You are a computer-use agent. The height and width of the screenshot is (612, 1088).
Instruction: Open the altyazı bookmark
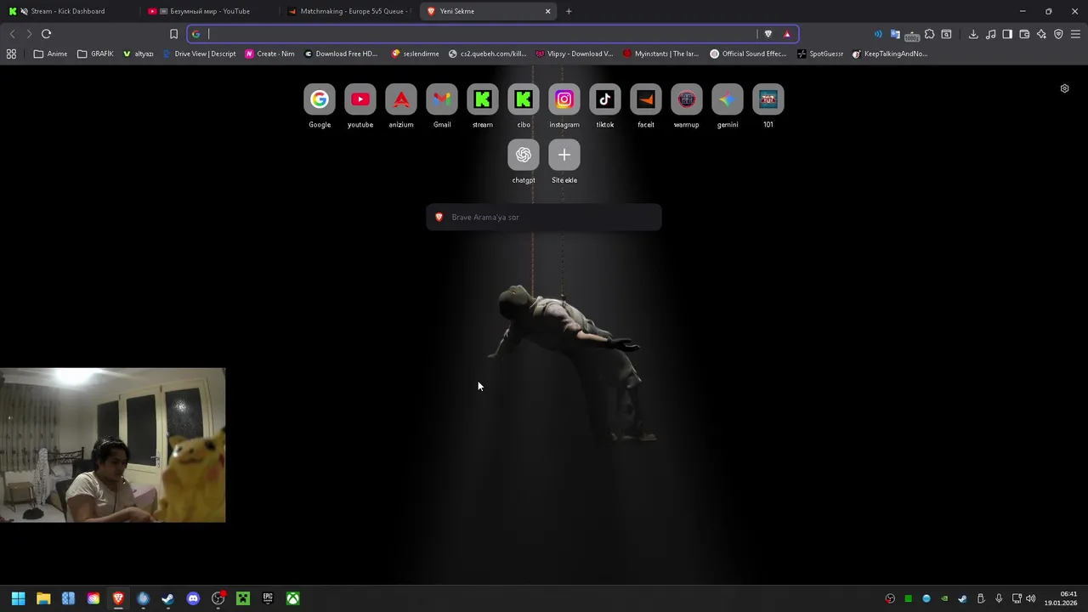[x=139, y=54]
